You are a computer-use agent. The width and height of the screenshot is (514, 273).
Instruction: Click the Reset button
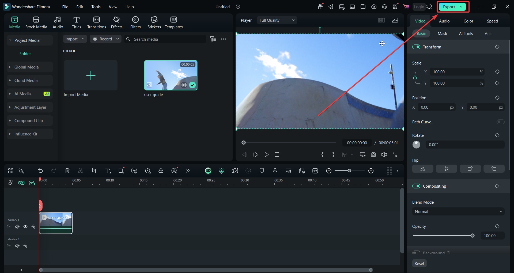tap(419, 263)
